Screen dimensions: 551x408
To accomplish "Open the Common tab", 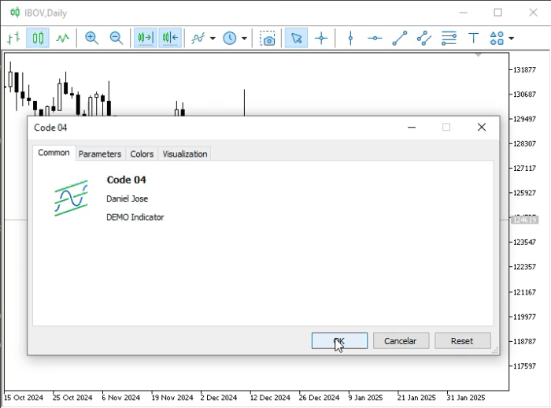I will [54, 153].
